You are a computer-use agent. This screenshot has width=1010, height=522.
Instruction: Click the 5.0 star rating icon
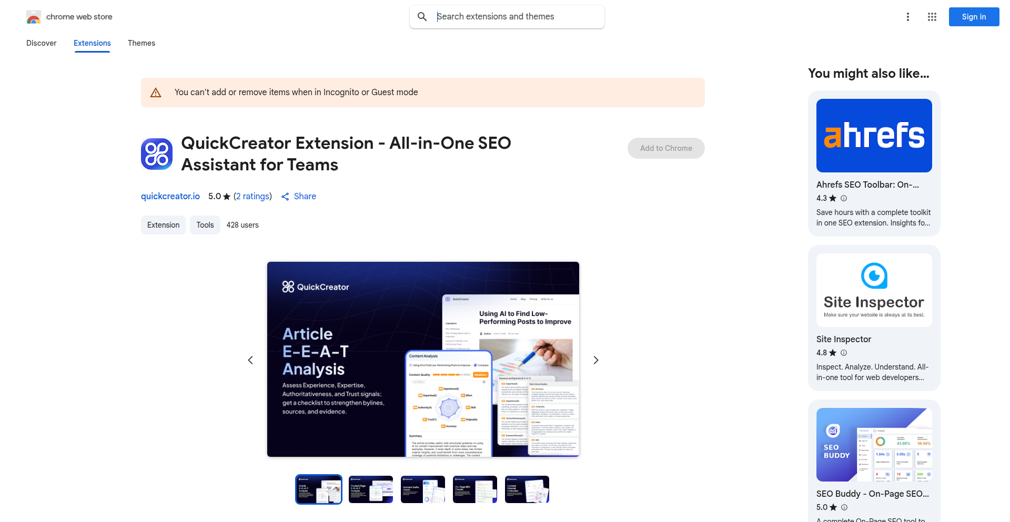(x=227, y=197)
